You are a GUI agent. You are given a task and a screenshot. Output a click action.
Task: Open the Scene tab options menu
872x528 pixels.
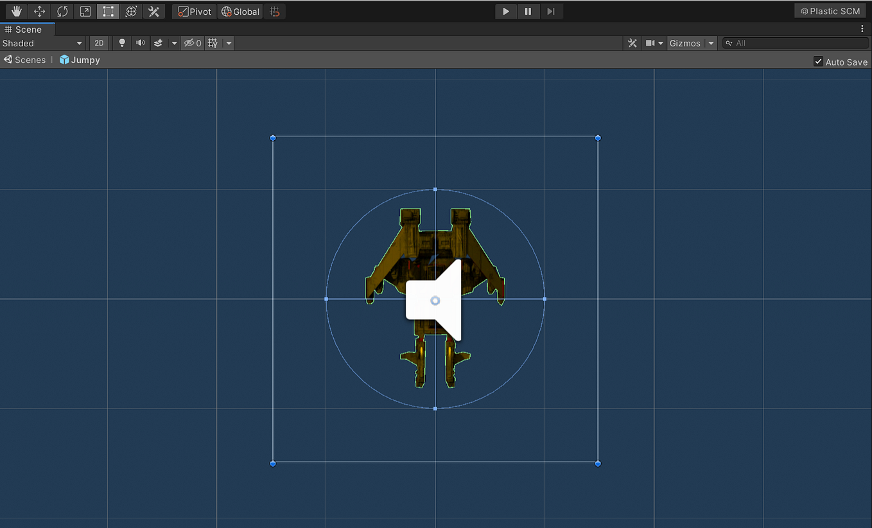[x=862, y=29]
